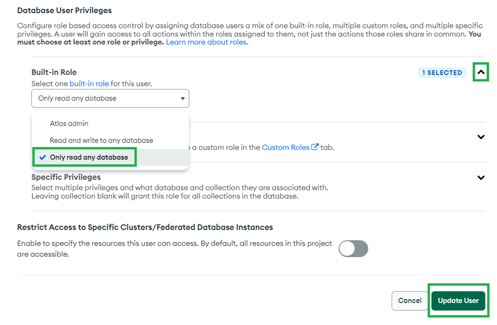Open the Only read any database select box

pyautogui.click(x=110, y=98)
